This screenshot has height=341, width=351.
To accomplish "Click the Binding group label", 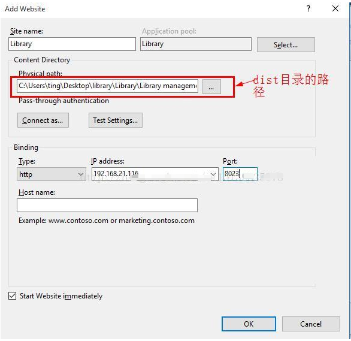I will coord(26,147).
